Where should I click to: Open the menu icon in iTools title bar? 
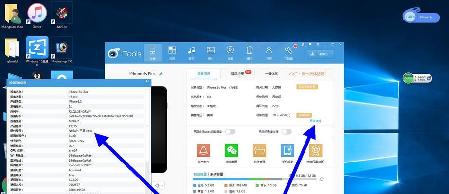coord(318,45)
